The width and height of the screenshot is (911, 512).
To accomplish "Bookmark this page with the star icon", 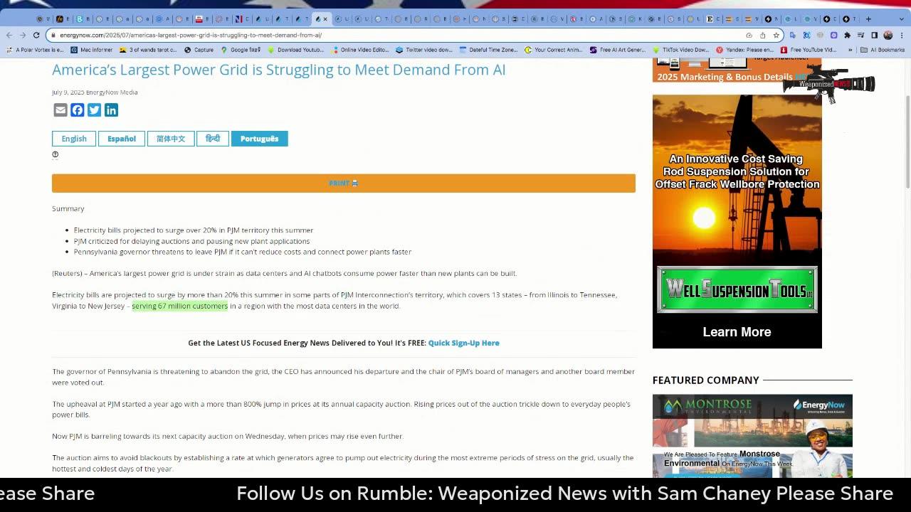I will [776, 35].
